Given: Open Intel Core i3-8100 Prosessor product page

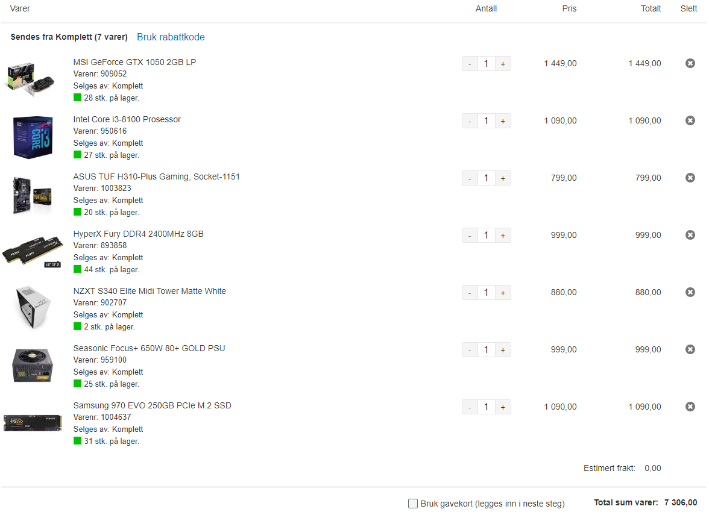Looking at the screenshot, I should click(x=127, y=119).
